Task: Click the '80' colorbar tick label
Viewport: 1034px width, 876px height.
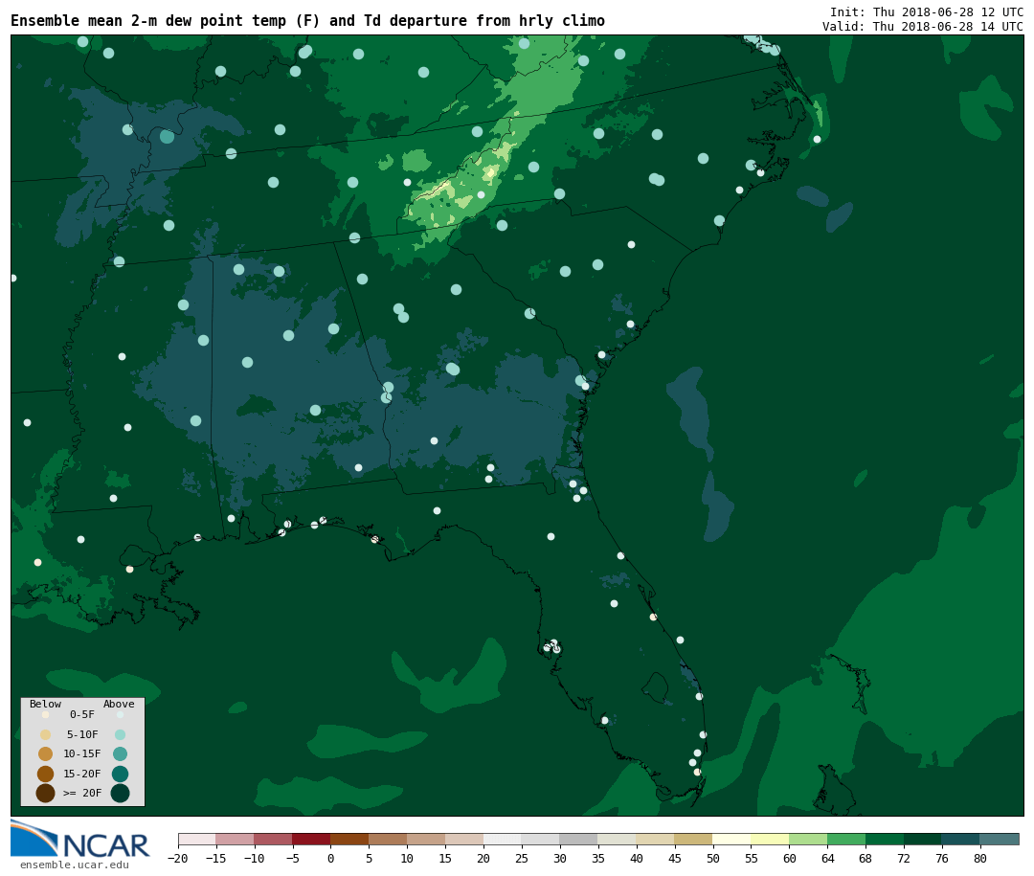Action: coord(980,858)
